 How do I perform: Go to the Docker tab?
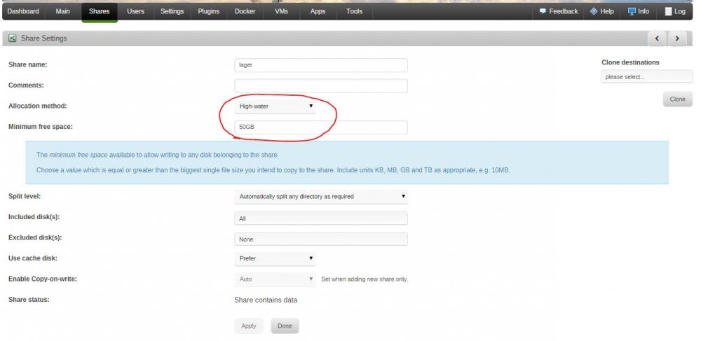tap(245, 12)
